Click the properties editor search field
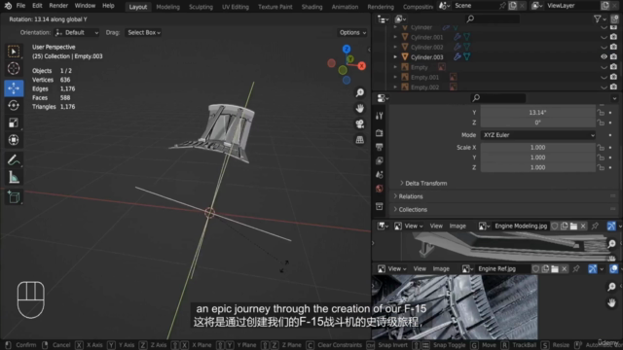 (x=498, y=98)
